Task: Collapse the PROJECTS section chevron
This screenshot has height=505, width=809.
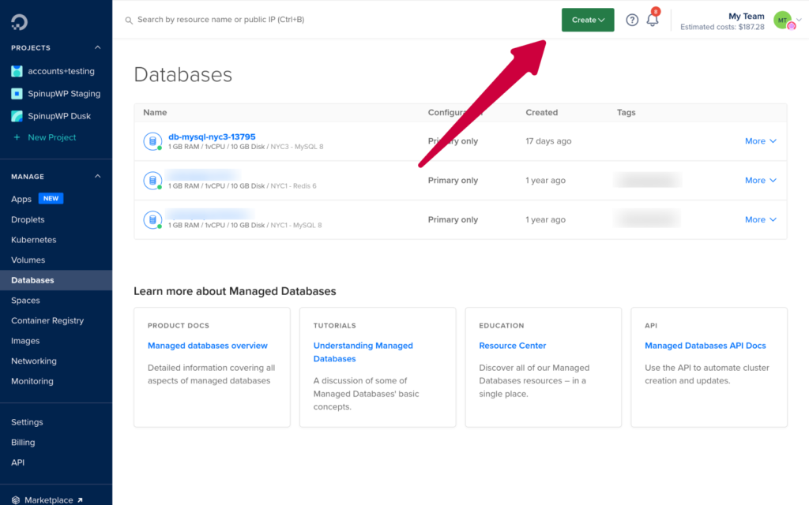Action: 97,47
